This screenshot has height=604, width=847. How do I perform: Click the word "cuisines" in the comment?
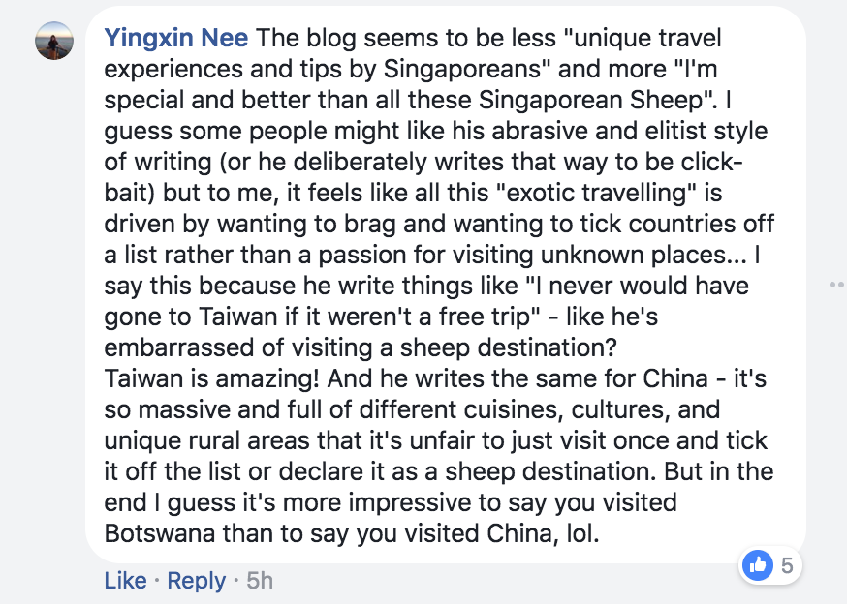pyautogui.click(x=462, y=409)
